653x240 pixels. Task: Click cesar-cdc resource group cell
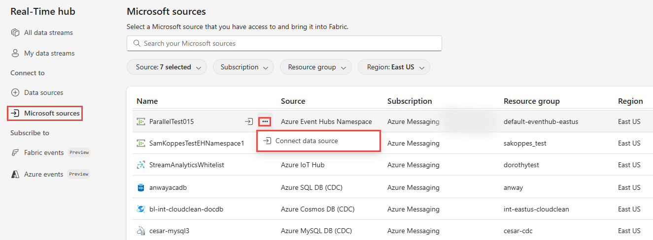pos(518,231)
